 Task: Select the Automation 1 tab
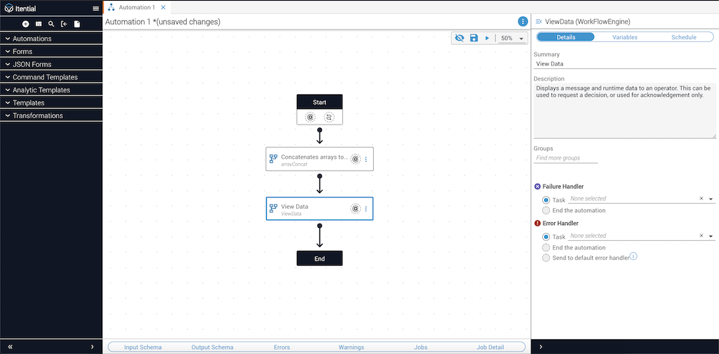(x=137, y=7)
